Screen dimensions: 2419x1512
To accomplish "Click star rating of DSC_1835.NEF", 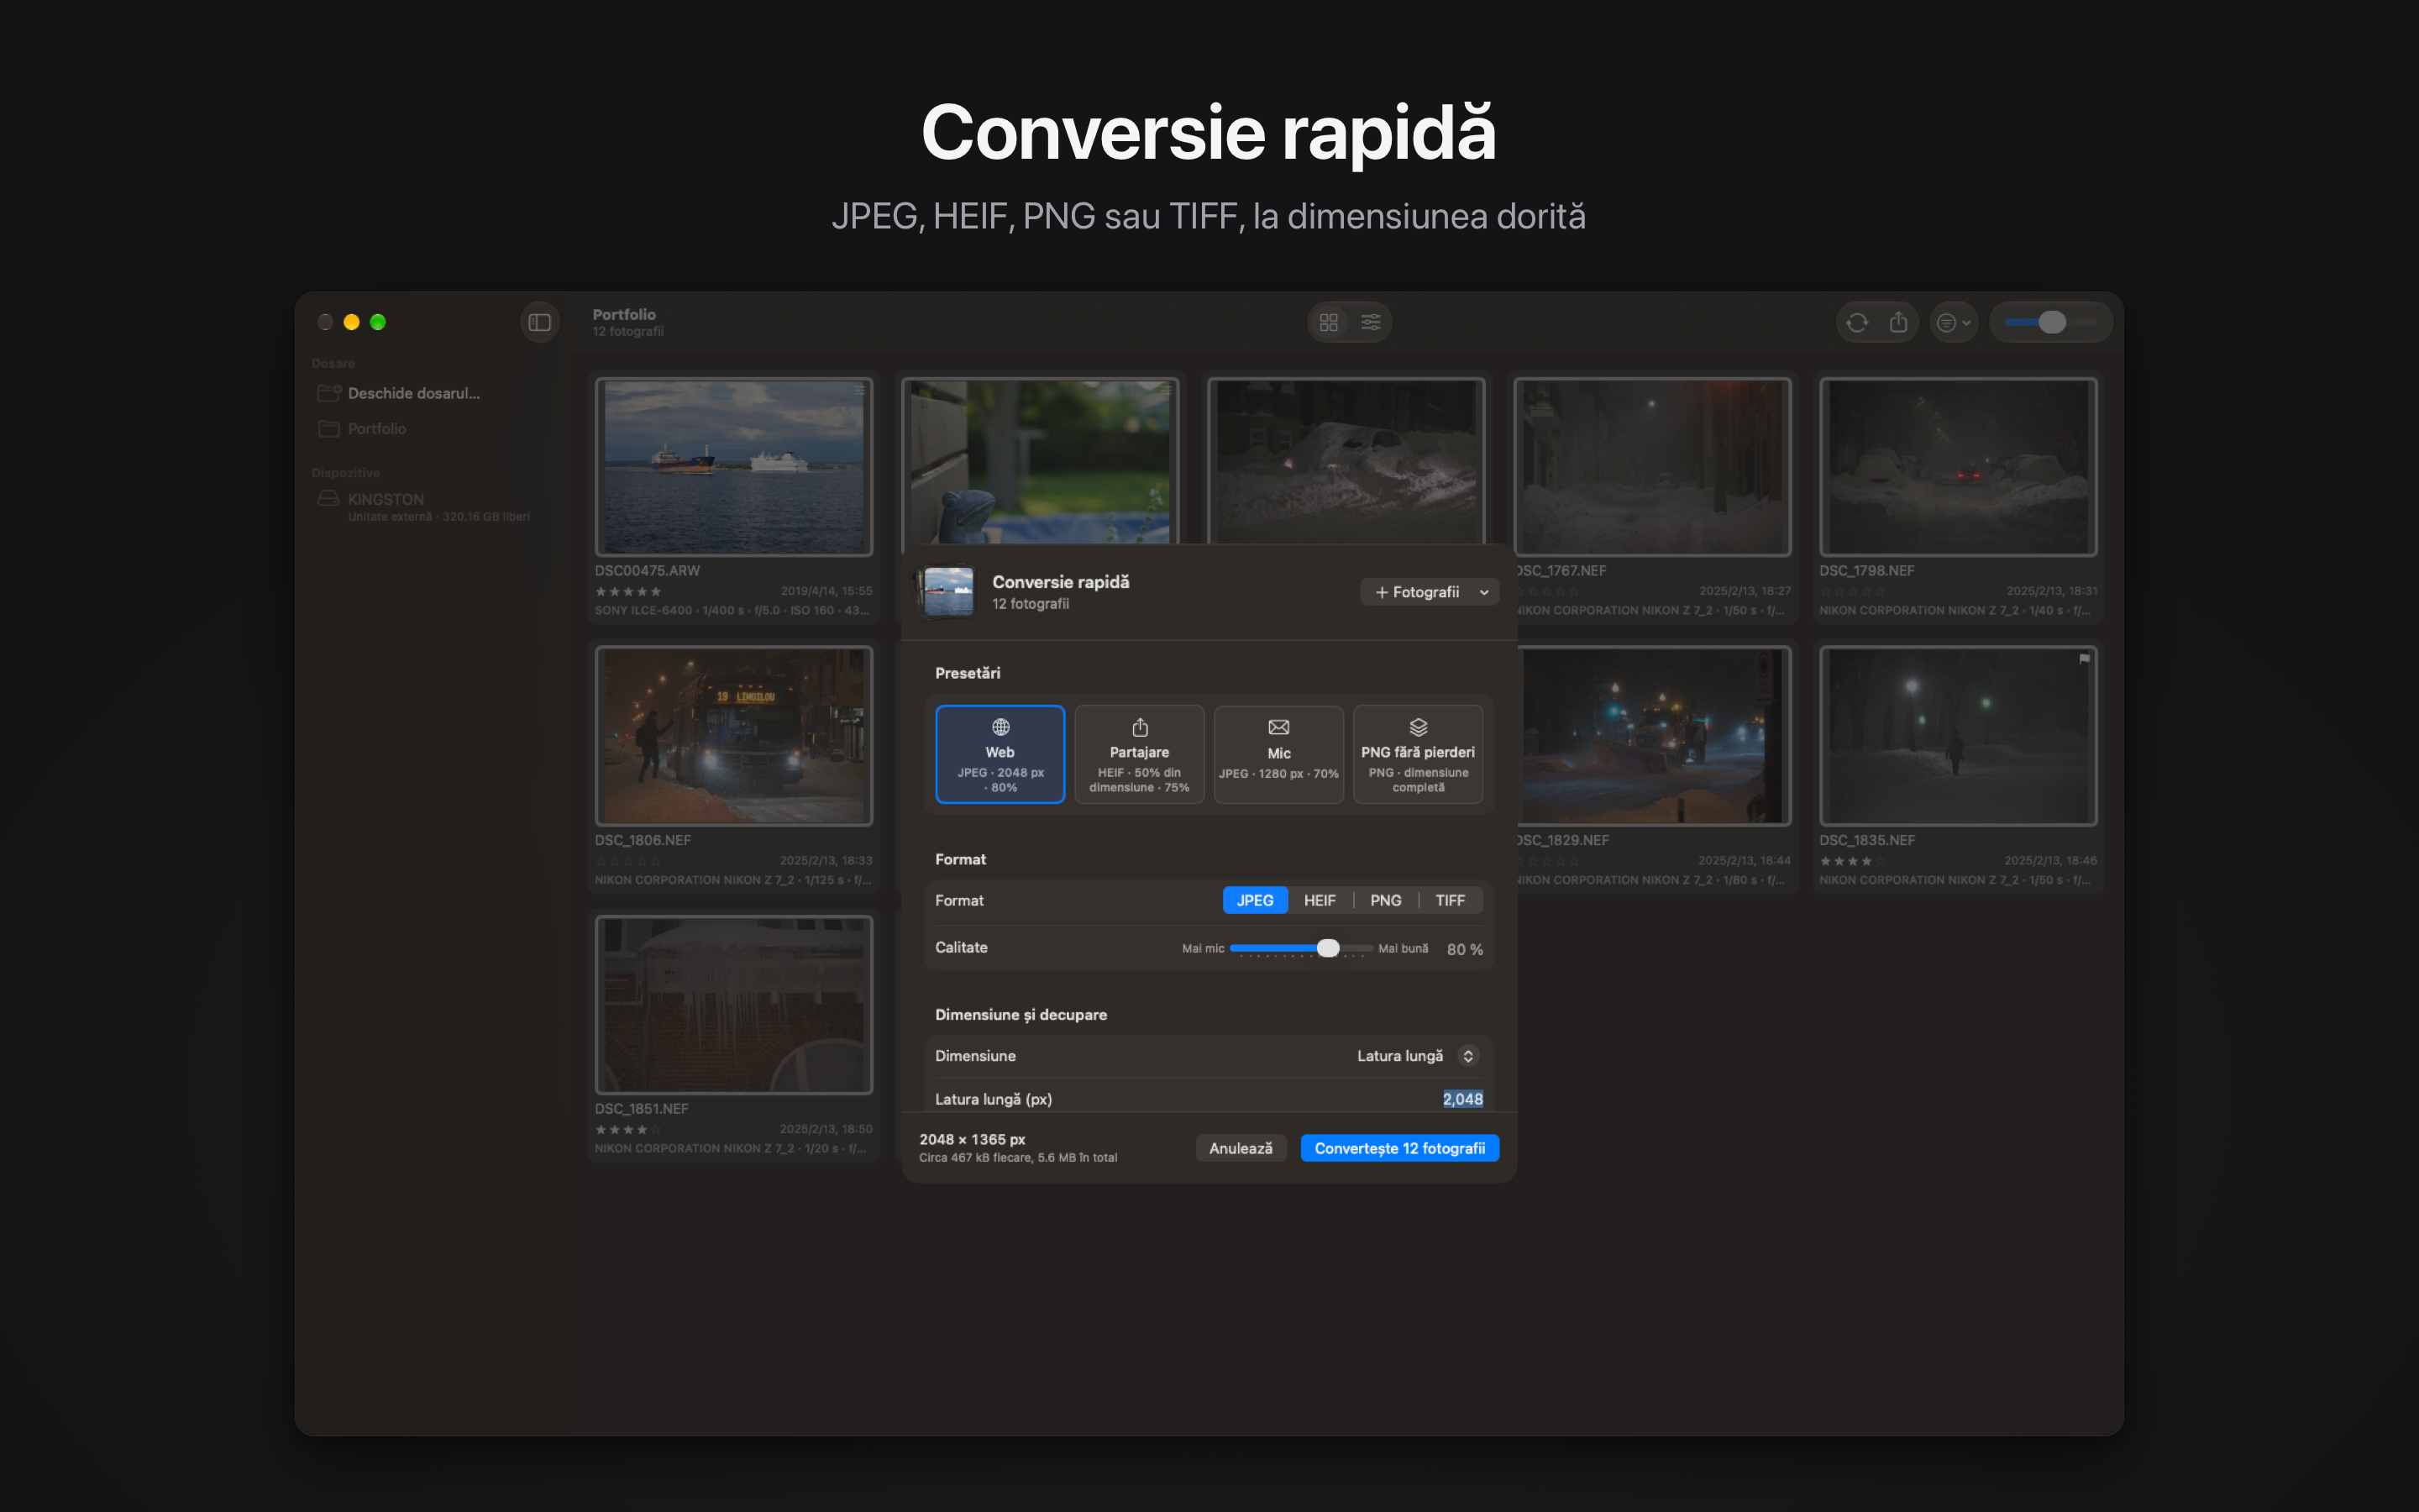I will [x=1851, y=861].
